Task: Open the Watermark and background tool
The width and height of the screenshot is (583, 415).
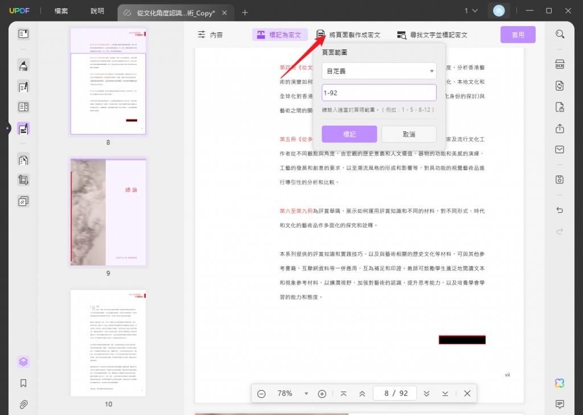Action: click(23, 201)
